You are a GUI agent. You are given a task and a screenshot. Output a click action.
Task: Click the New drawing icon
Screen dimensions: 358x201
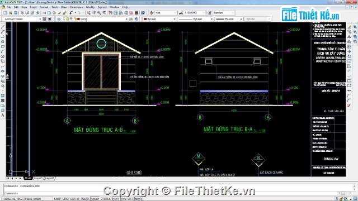click(5, 13)
